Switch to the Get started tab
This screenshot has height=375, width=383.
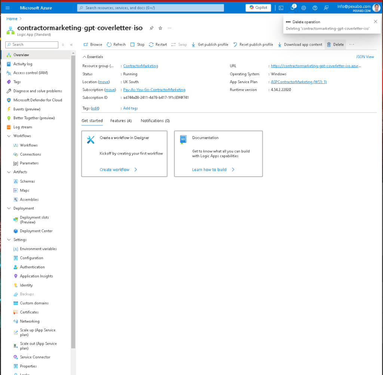pyautogui.click(x=92, y=121)
